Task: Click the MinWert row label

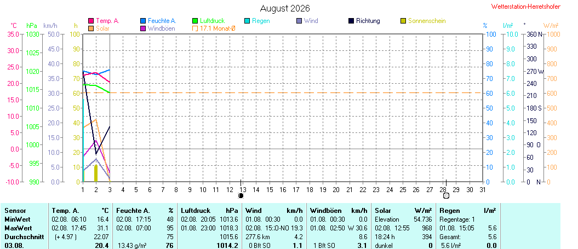Action: [x=18, y=219]
